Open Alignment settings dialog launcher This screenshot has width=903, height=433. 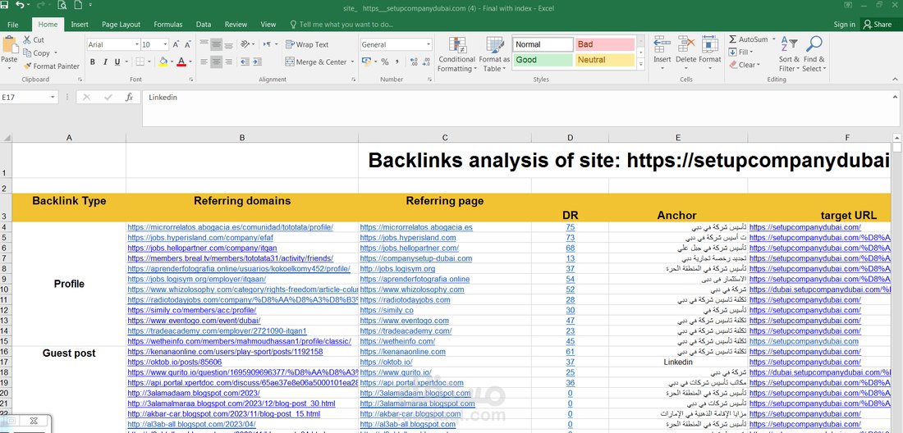(352, 80)
